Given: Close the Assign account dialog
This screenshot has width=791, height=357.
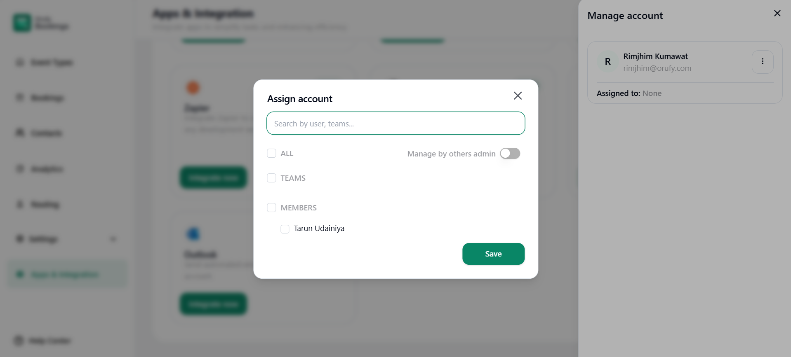Looking at the screenshot, I should point(518,96).
